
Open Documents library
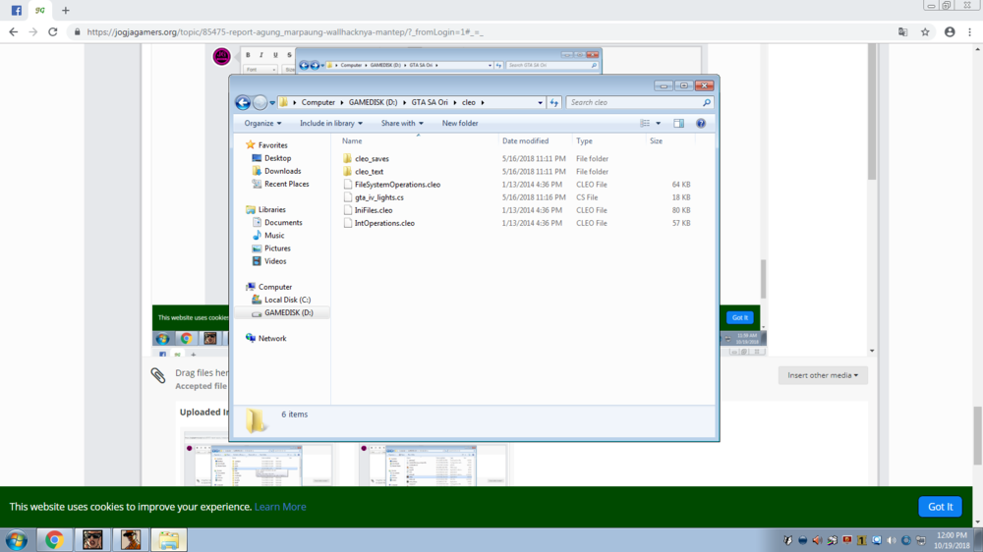283,222
